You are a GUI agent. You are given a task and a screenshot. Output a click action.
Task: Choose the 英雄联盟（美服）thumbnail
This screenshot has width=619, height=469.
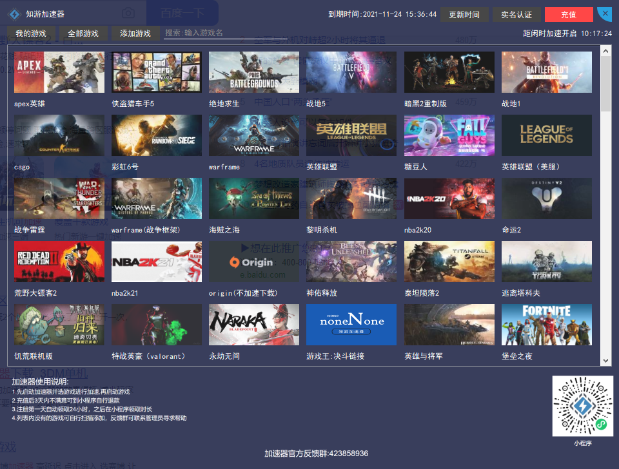tap(547, 135)
